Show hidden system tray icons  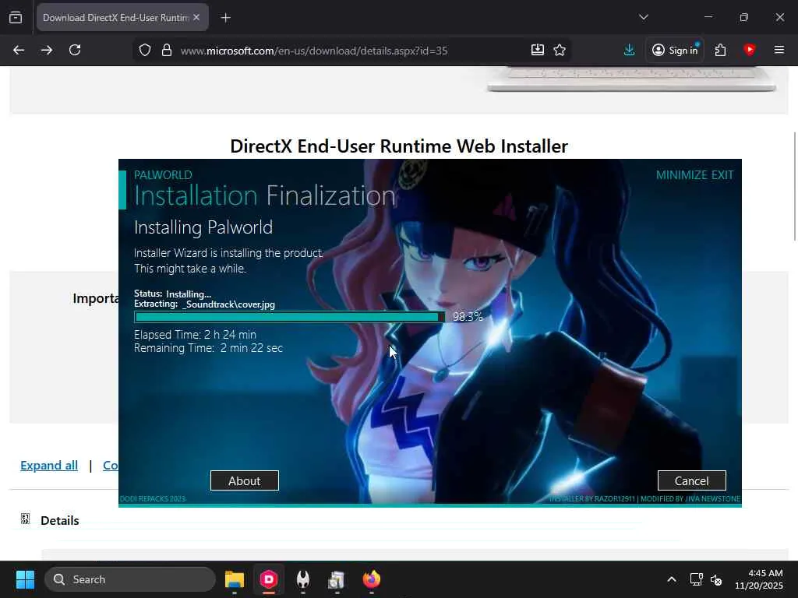672,579
